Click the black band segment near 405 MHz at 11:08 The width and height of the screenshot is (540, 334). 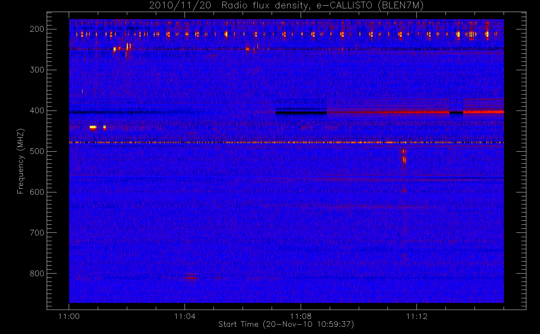point(301,113)
